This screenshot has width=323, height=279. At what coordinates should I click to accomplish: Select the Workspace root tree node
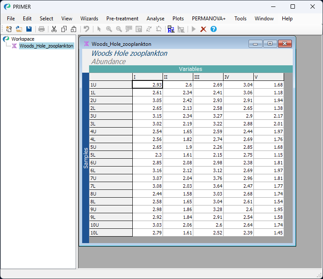pyautogui.click(x=23, y=39)
